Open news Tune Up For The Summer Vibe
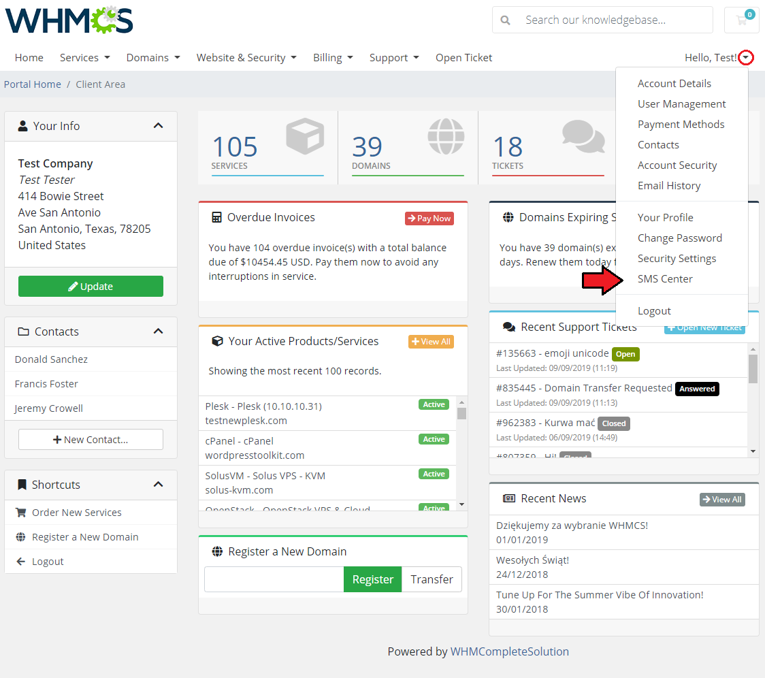 (x=600, y=594)
